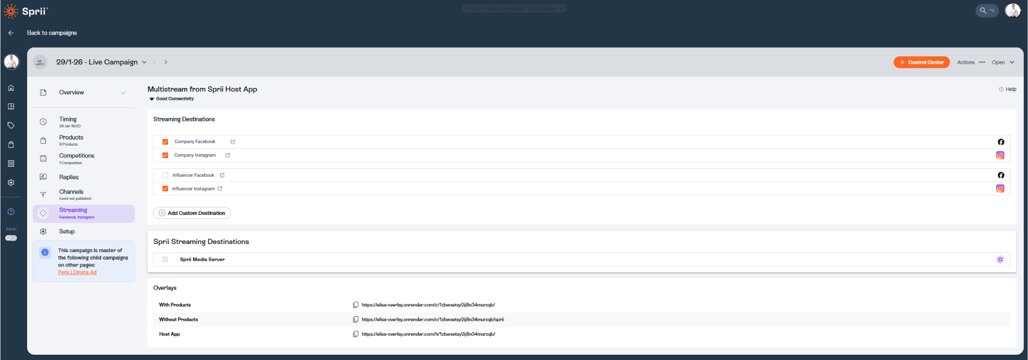The width and height of the screenshot is (1028, 360).
Task: Launch the Control Center
Action: click(x=922, y=62)
